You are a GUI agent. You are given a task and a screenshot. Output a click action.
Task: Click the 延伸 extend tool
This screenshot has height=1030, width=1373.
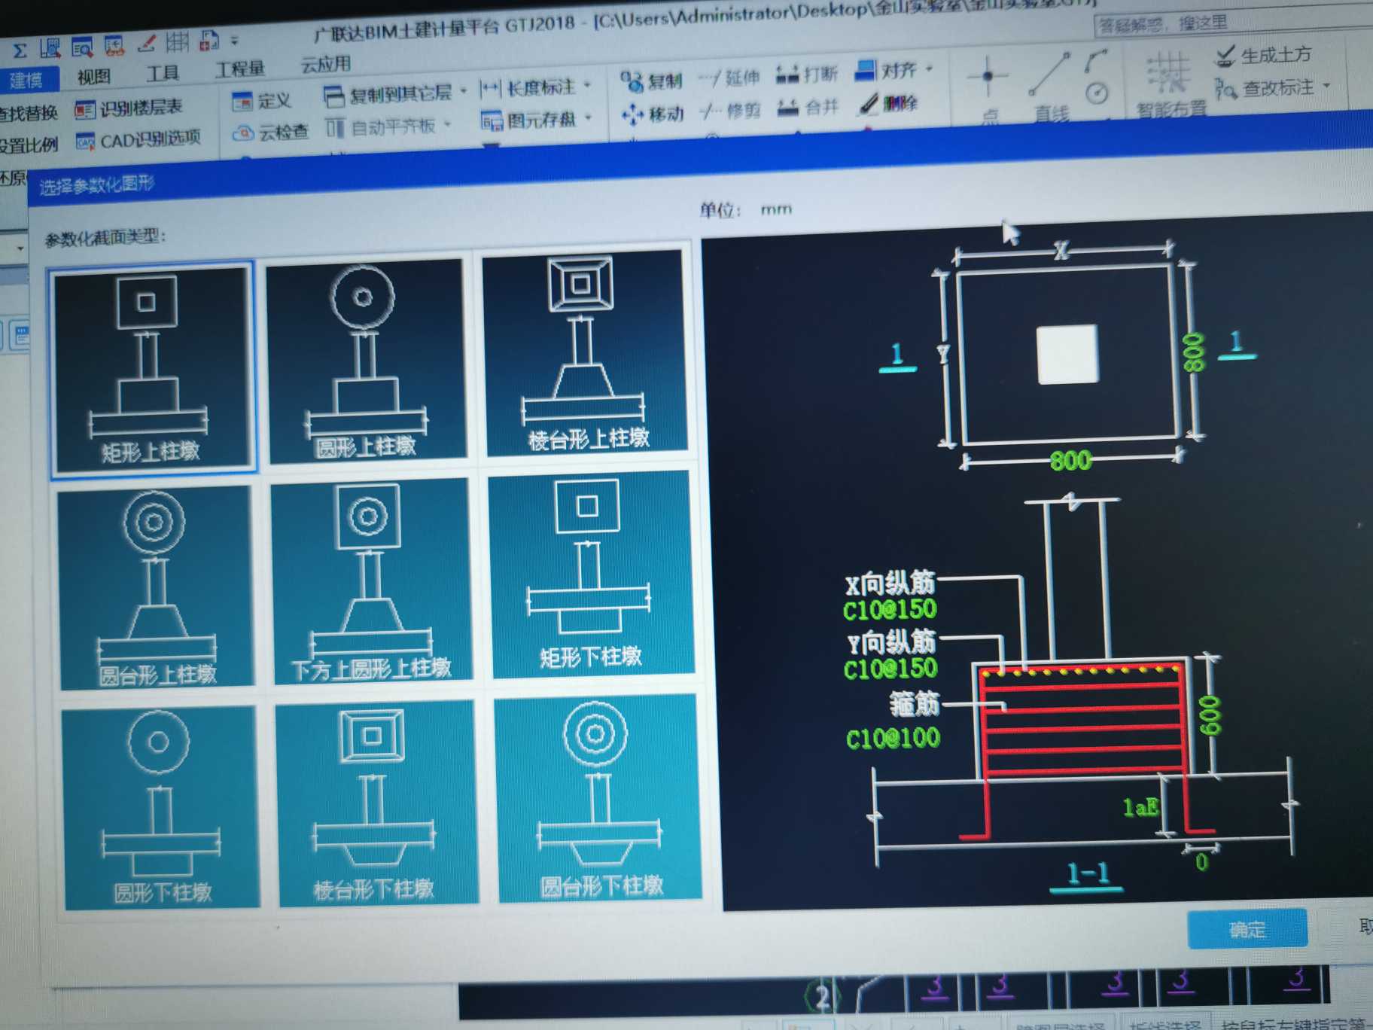tap(729, 78)
